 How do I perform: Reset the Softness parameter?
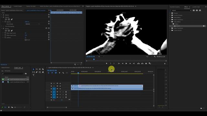(x=49, y=37)
